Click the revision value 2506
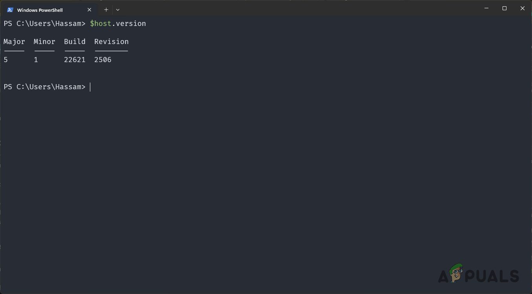This screenshot has height=294, width=532. coord(102,59)
